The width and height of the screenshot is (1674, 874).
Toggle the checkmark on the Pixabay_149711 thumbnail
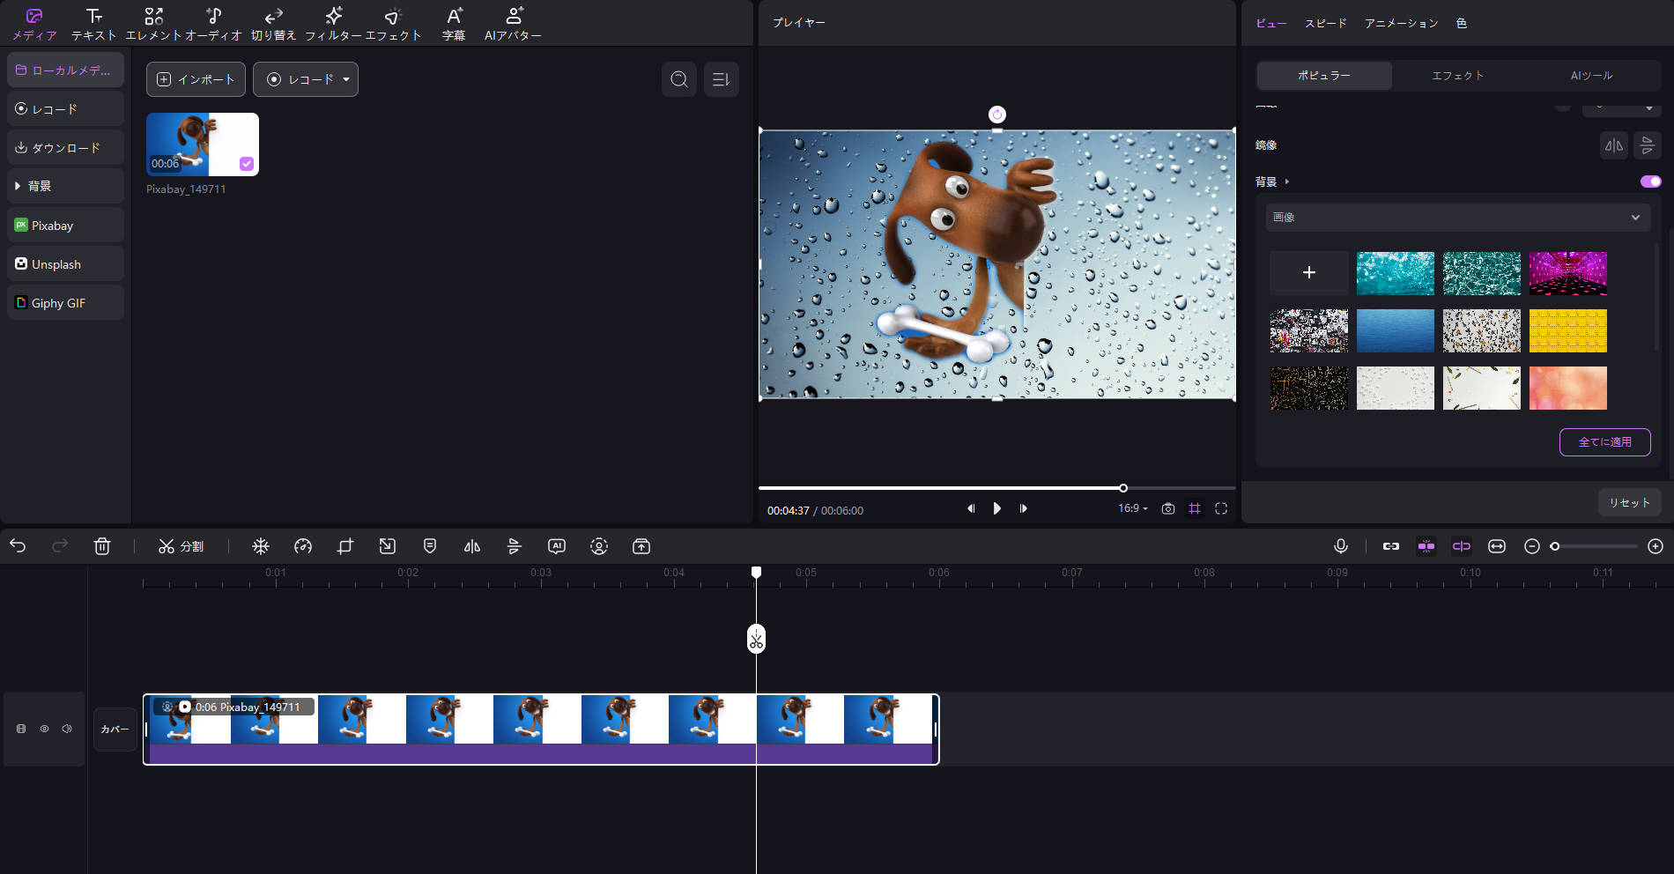247,164
